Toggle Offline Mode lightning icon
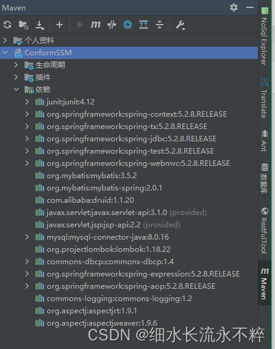The height and width of the screenshot is (349, 275). pyautogui.click(x=128, y=25)
